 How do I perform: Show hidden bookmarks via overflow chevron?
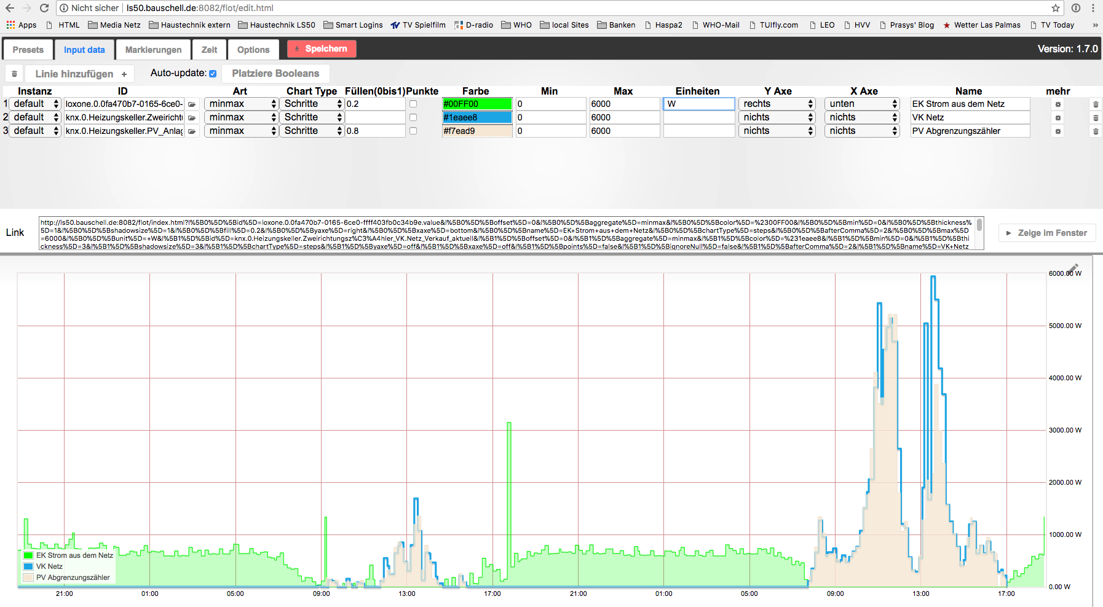coord(1095,25)
